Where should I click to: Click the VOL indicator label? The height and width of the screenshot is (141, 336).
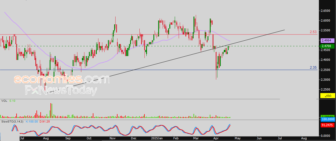[x=4, y=101]
